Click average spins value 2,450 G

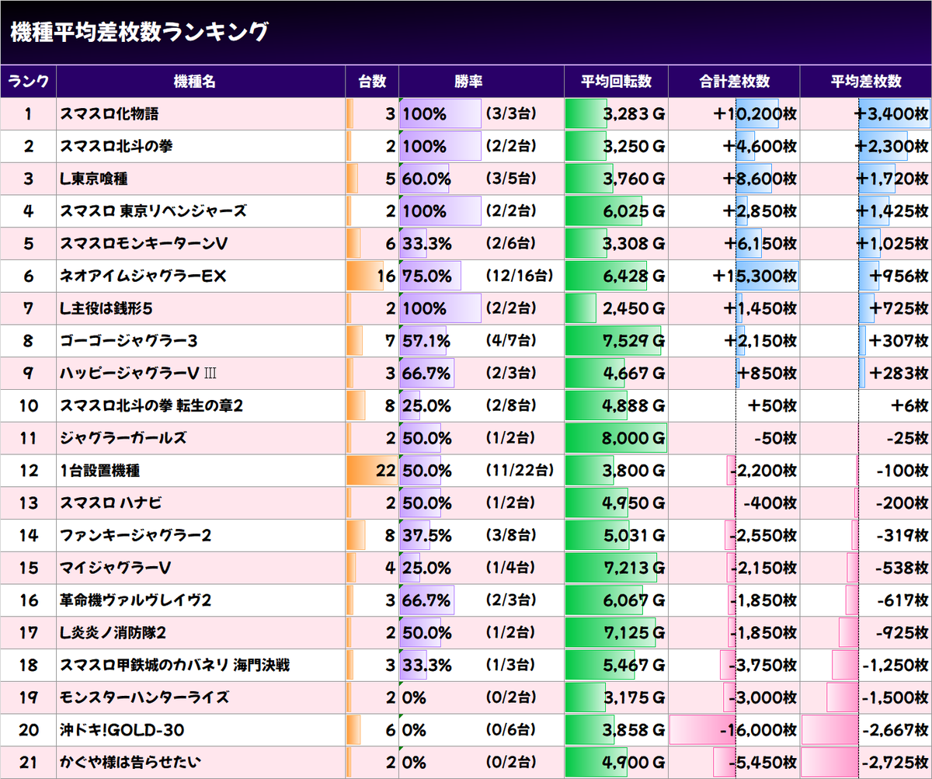click(634, 309)
